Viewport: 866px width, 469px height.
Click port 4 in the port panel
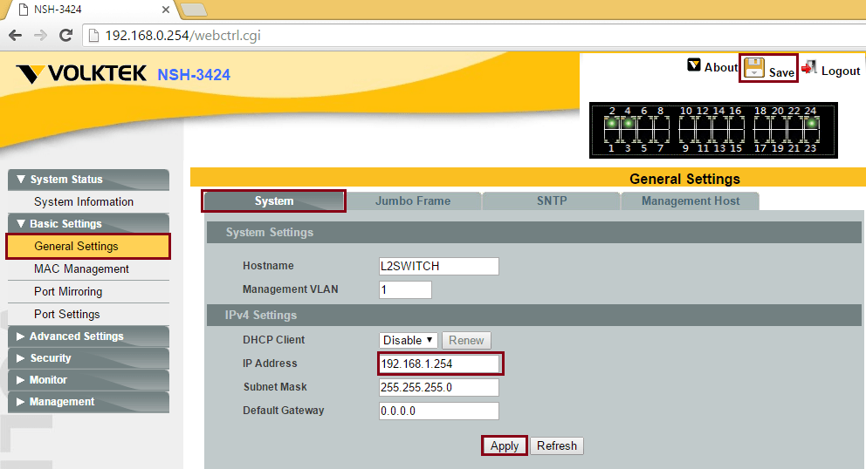(x=628, y=123)
